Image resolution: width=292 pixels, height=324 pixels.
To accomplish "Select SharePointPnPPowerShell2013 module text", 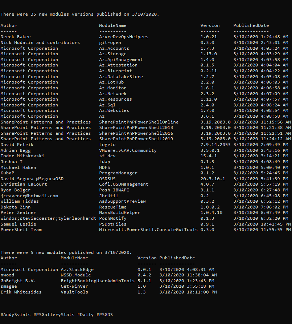I will point(136,127).
